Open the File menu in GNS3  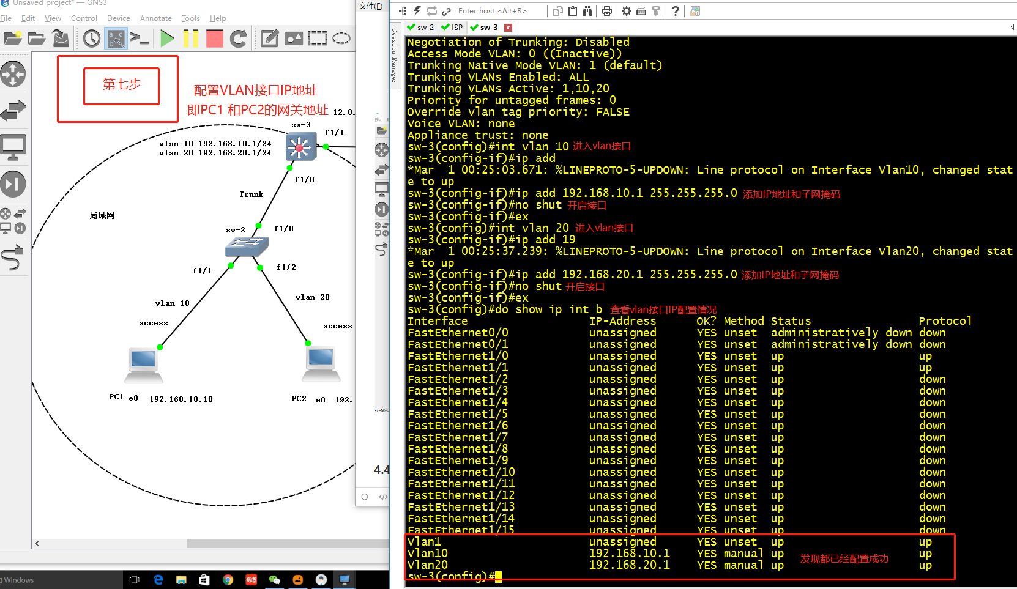point(6,18)
